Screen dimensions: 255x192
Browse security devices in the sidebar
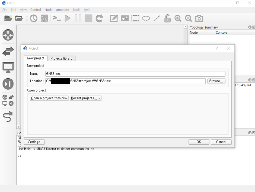pos(8,84)
